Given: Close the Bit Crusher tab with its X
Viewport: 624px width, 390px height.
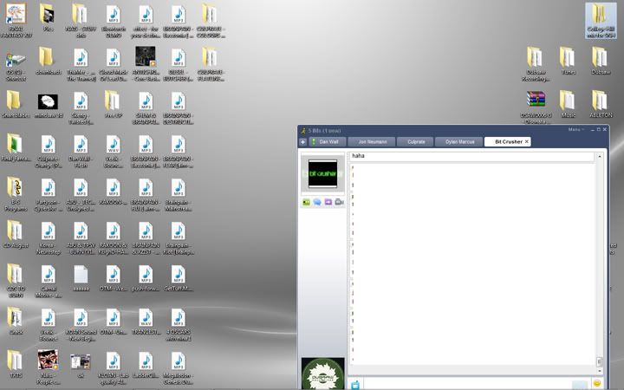Looking at the screenshot, I should tap(527, 141).
